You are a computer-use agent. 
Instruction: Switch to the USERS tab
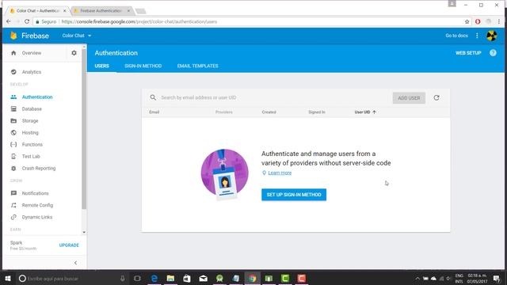(102, 66)
